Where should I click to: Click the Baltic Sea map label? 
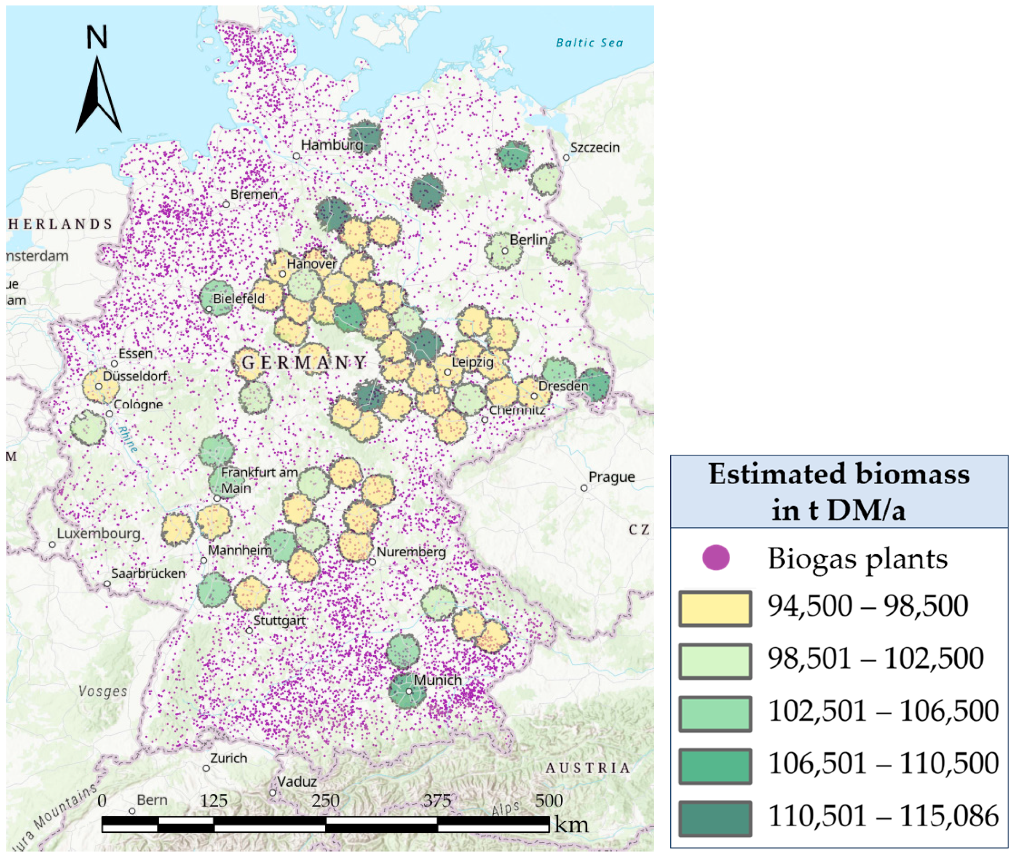tap(589, 43)
